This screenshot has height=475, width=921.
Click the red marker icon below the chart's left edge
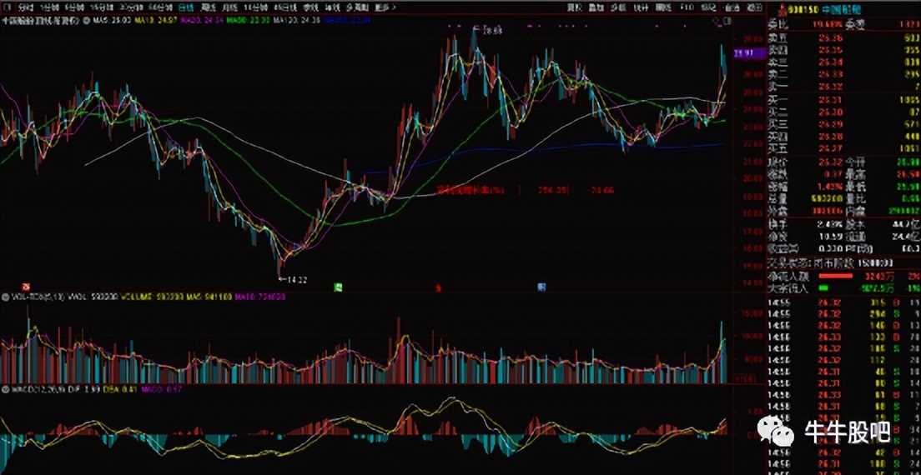[x=26, y=287]
